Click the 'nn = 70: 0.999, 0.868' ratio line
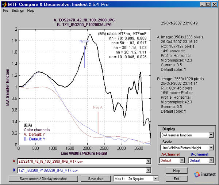The width and height of the screenshot is (219, 185). tap(128, 38)
